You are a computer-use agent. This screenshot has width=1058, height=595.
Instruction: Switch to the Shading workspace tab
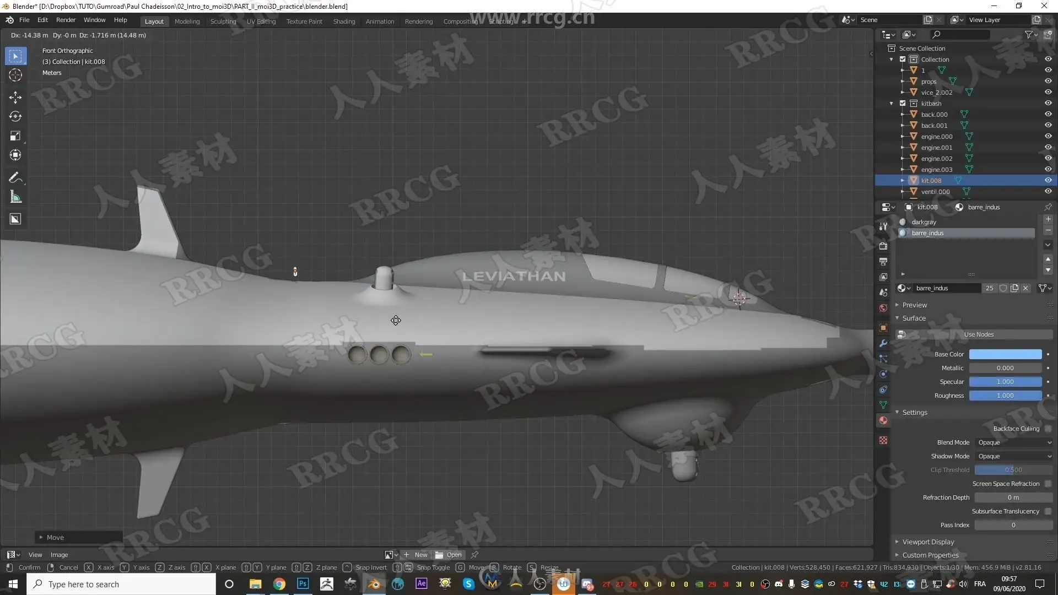(344, 21)
